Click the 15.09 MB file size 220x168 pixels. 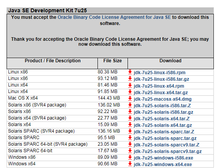point(107,125)
